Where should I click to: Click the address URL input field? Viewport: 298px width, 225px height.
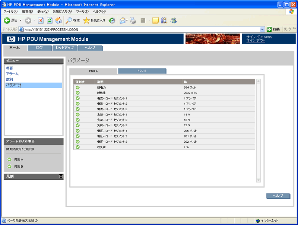[x=142, y=29]
